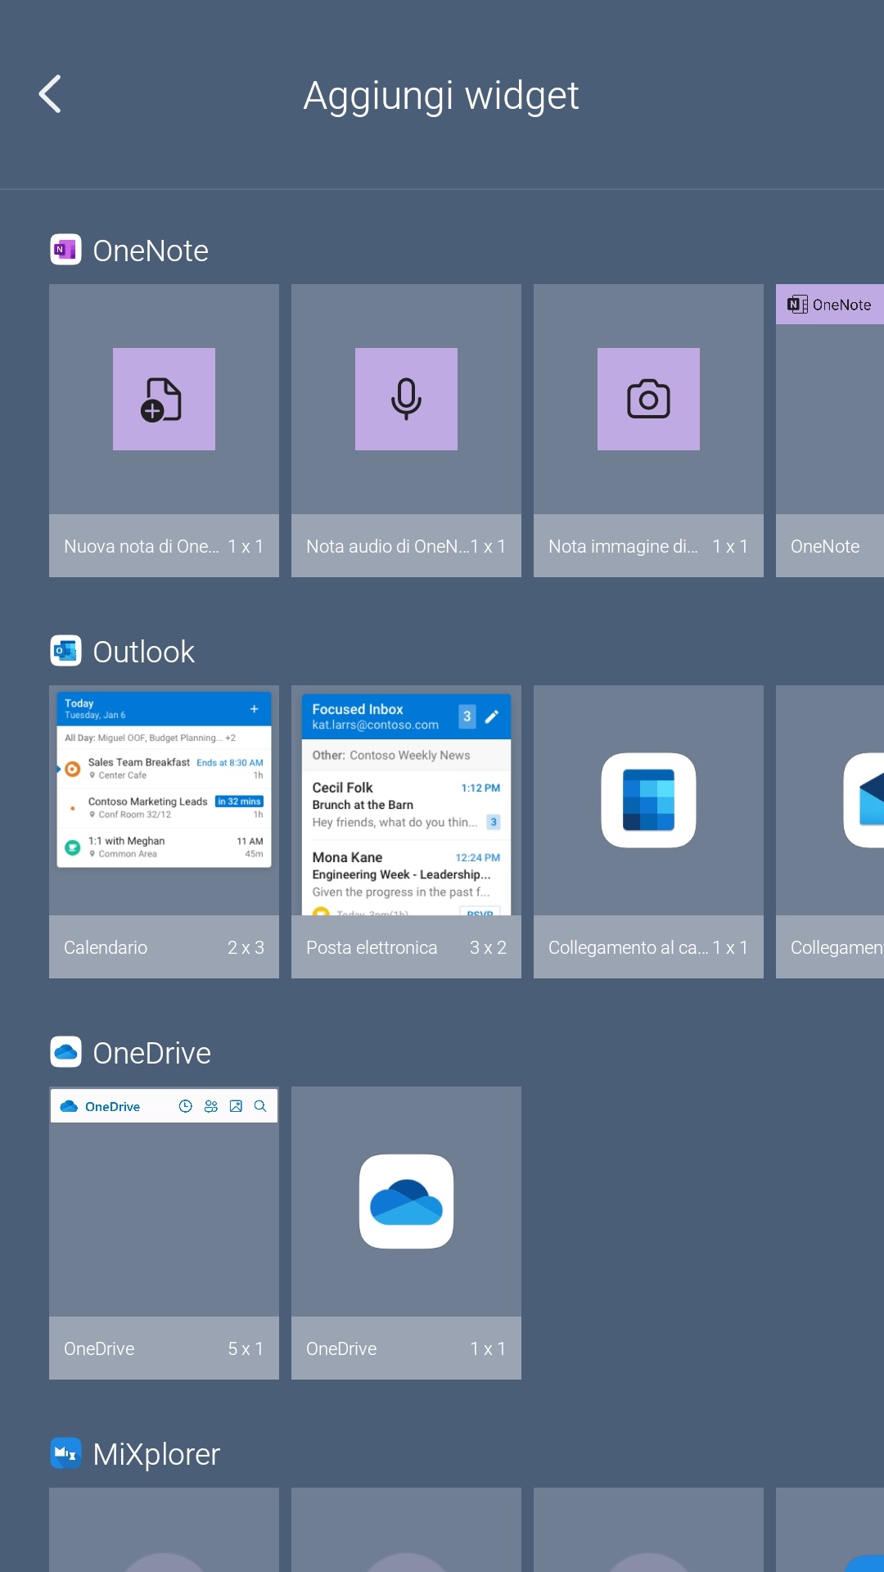Image resolution: width=884 pixels, height=1572 pixels.
Task: Tap the partially visible Outlook mail shortcut icon
Action: point(864,800)
